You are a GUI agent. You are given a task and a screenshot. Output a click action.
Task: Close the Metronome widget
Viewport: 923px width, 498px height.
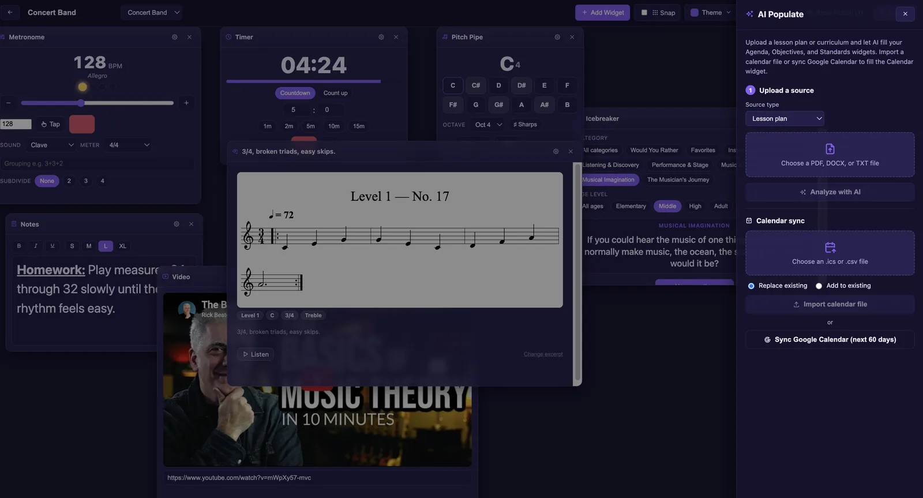[x=189, y=37]
